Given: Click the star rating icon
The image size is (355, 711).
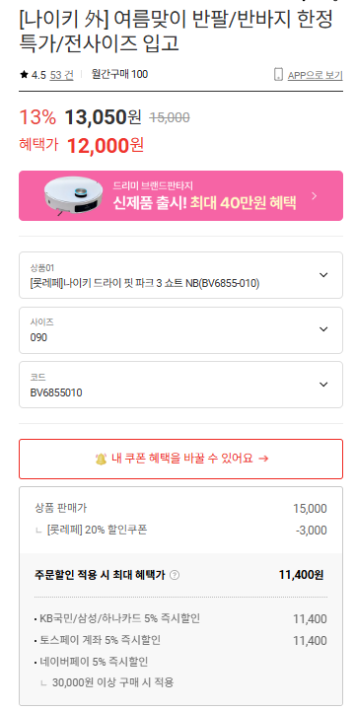Looking at the screenshot, I should pos(24,75).
